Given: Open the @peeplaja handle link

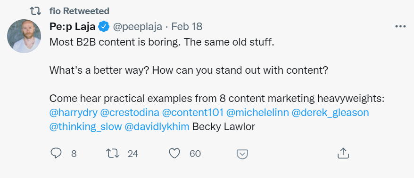Looking at the screenshot, I should 138,27.
